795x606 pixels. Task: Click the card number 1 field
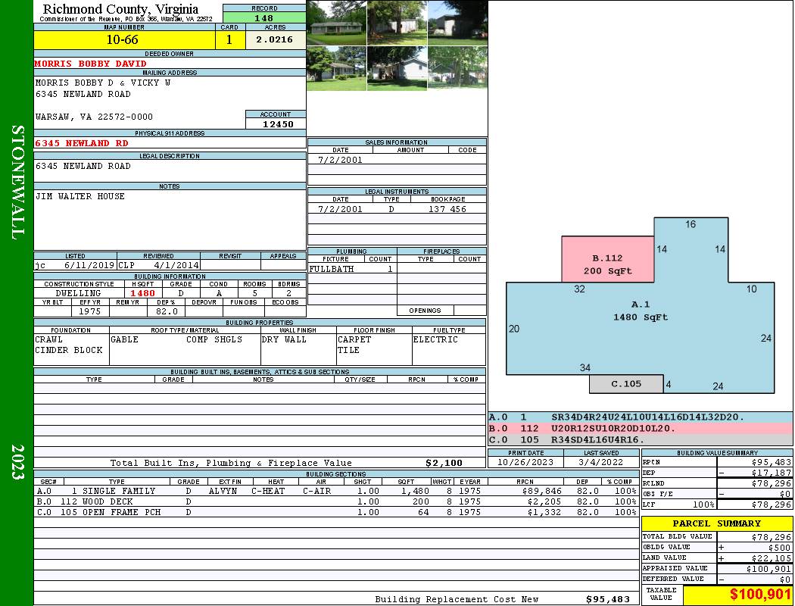[229, 39]
